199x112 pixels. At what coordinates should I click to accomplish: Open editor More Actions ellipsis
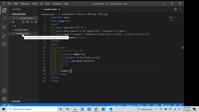[180, 9]
